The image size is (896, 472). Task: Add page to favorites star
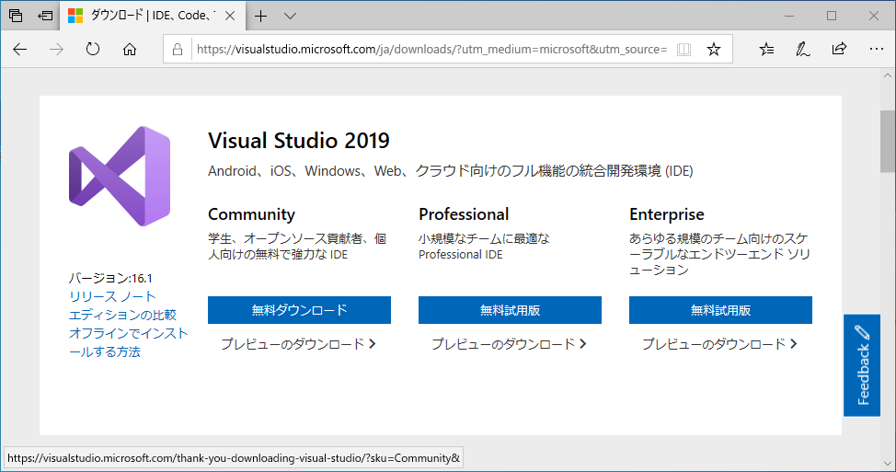pos(714,49)
